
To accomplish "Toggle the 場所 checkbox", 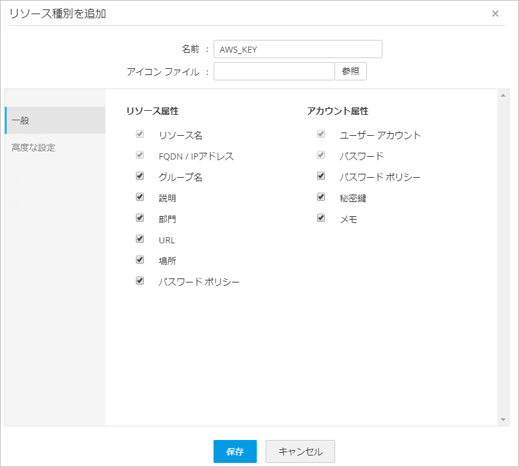I will tap(140, 260).
